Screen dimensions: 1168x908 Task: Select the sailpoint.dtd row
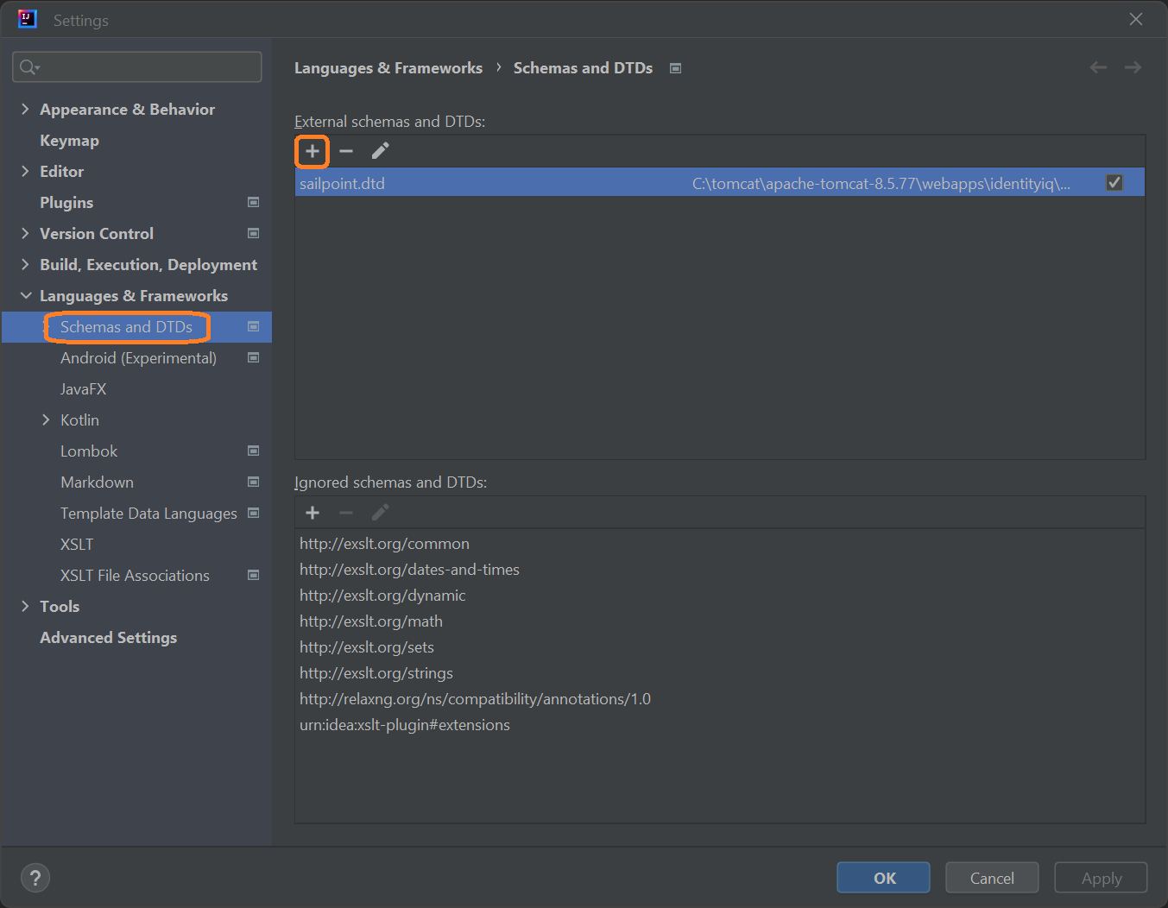pyautogui.click(x=720, y=183)
